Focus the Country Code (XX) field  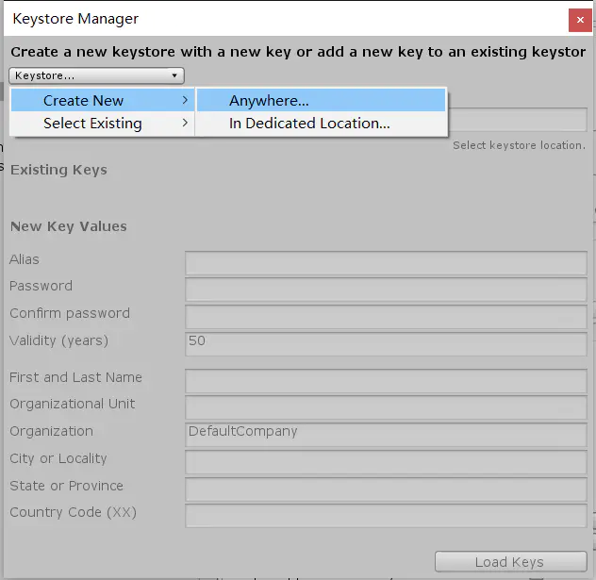pos(386,516)
